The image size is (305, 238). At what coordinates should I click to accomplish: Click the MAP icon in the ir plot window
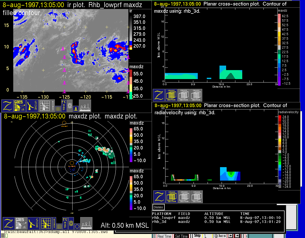coord(64,106)
